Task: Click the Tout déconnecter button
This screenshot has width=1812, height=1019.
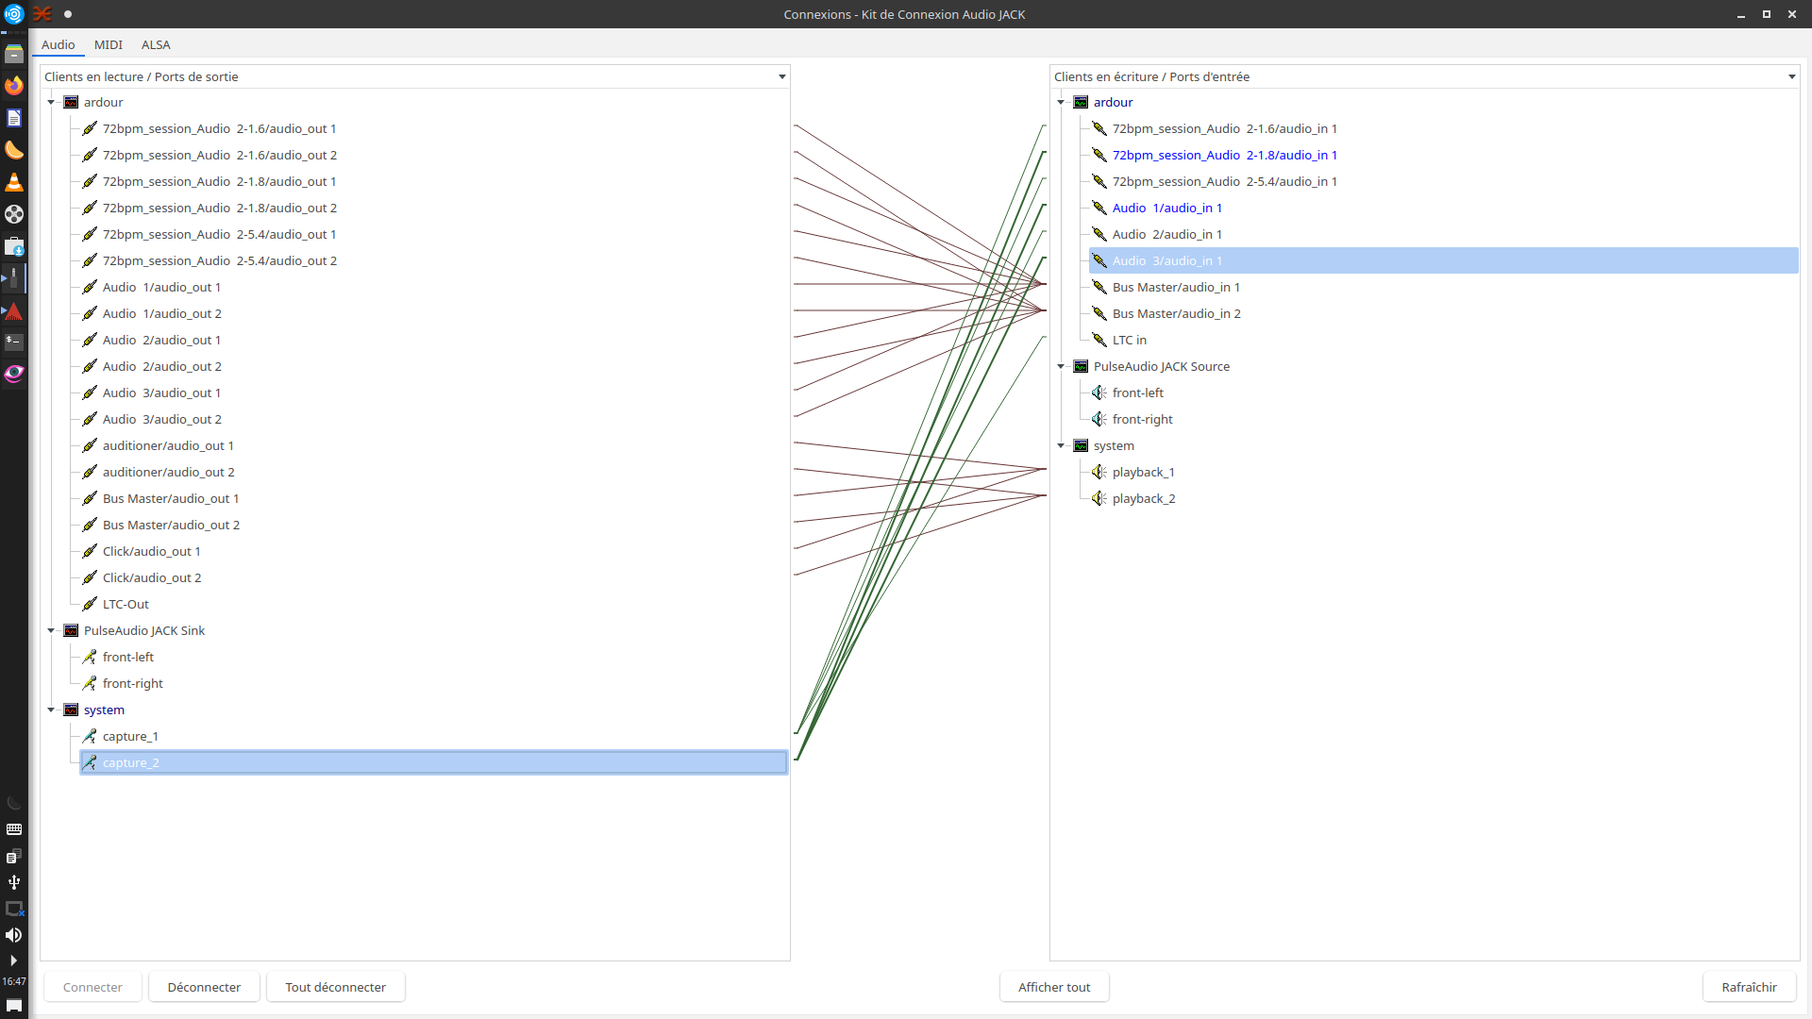Action: (335, 987)
